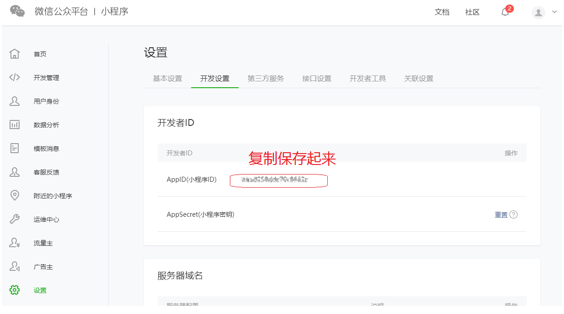Click the 重置 link for AppSecret

pos(501,214)
